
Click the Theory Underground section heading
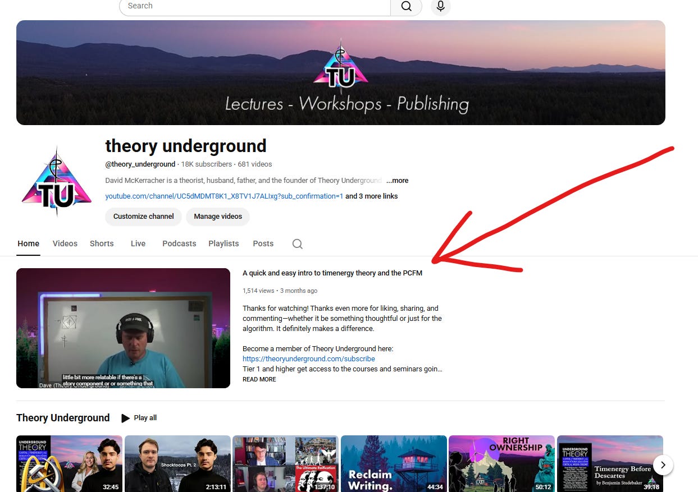pyautogui.click(x=63, y=418)
